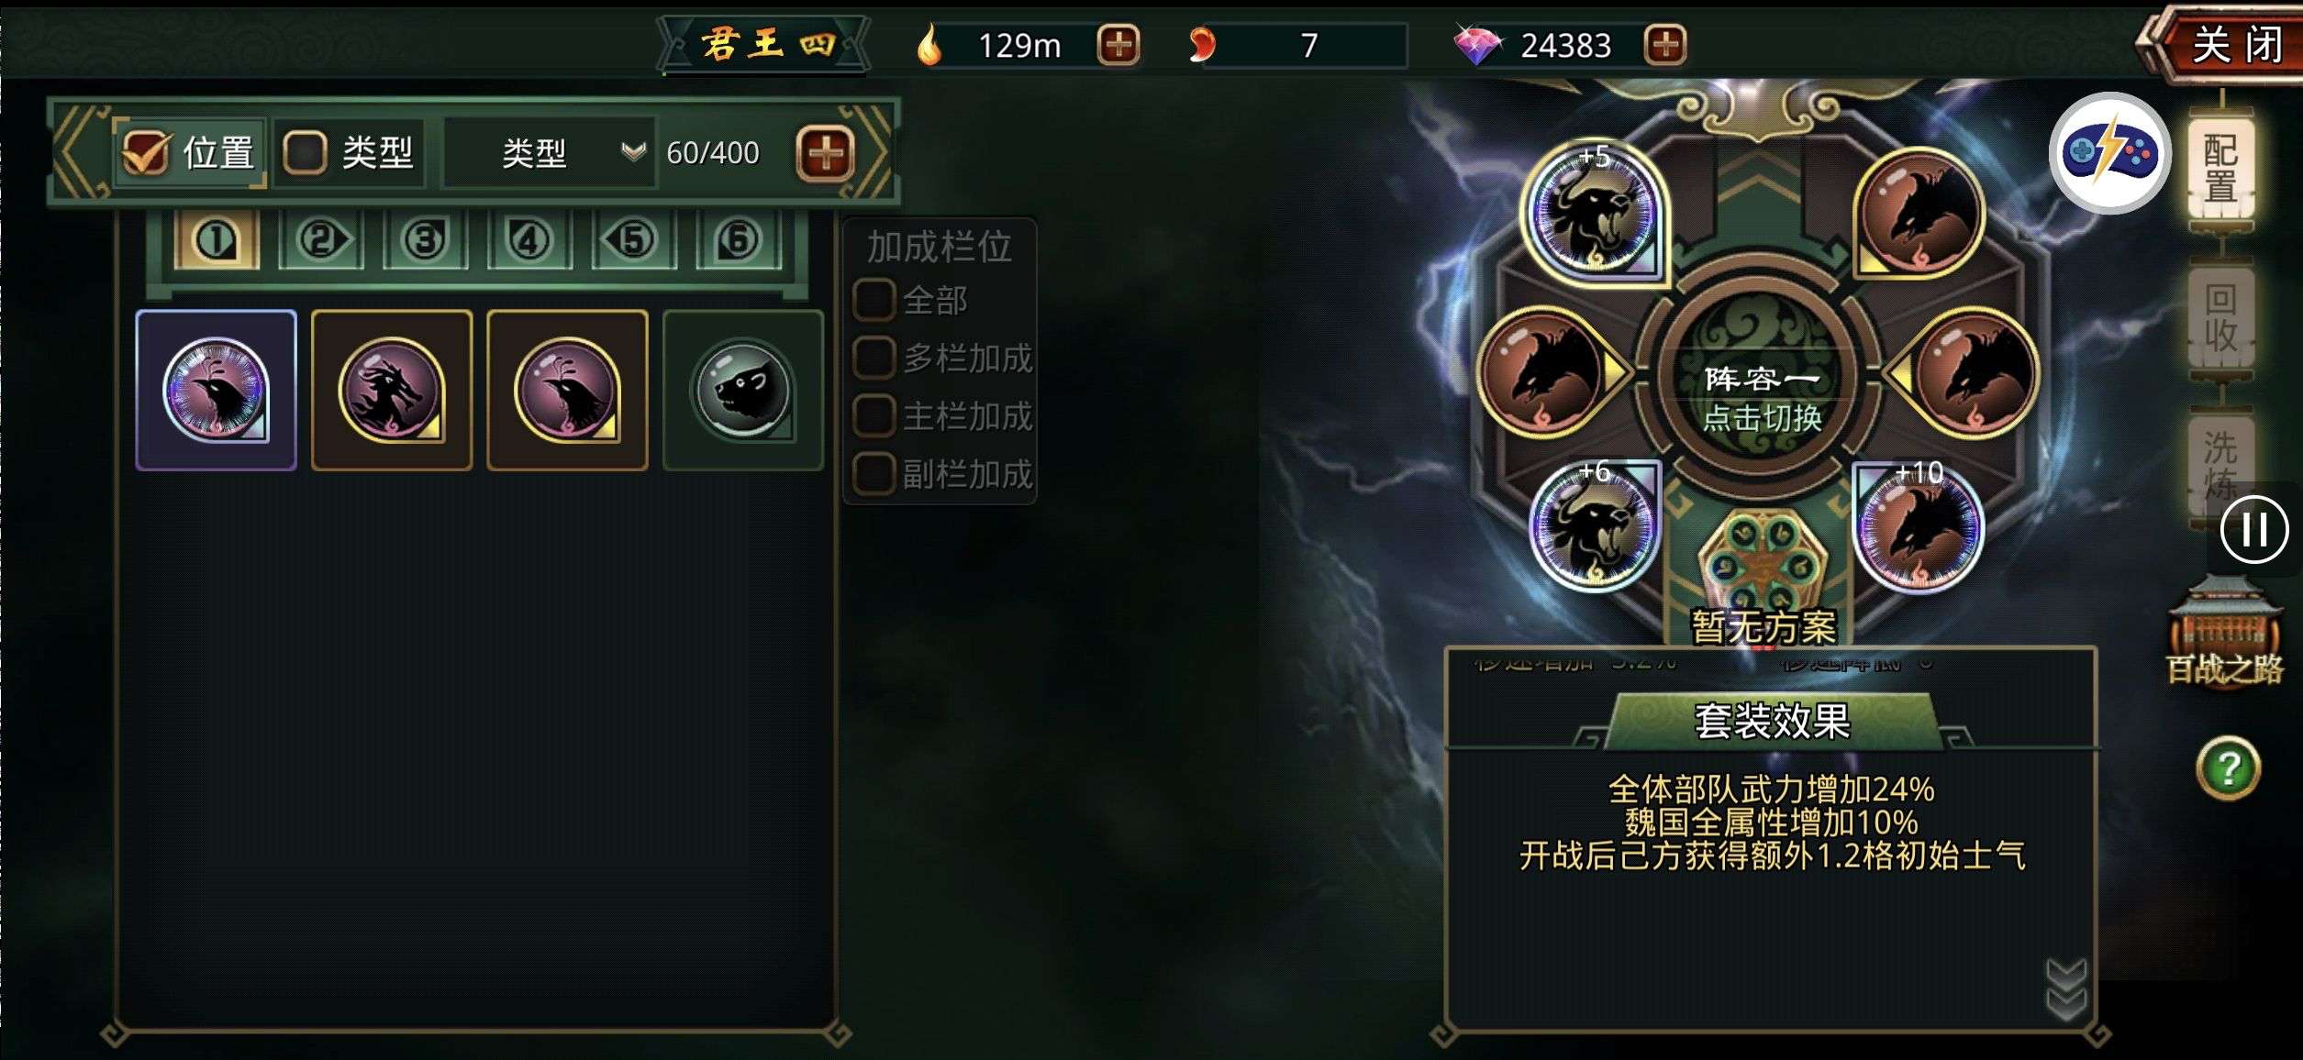Open the 回收 side tab
Image resolution: width=2303 pixels, height=1060 pixels.
point(2221,317)
